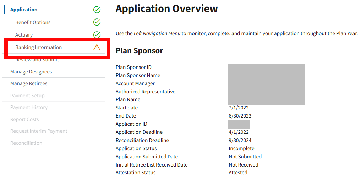Open the Manage Retirees page
361x180 pixels.
[x=29, y=83]
